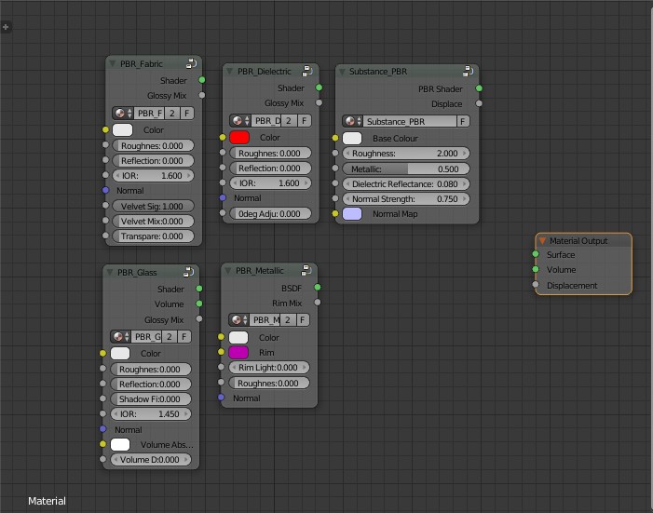Click the Transpare 0.000 field in PBR_Fabric
Image resolution: width=653 pixels, height=513 pixels.
(x=154, y=236)
